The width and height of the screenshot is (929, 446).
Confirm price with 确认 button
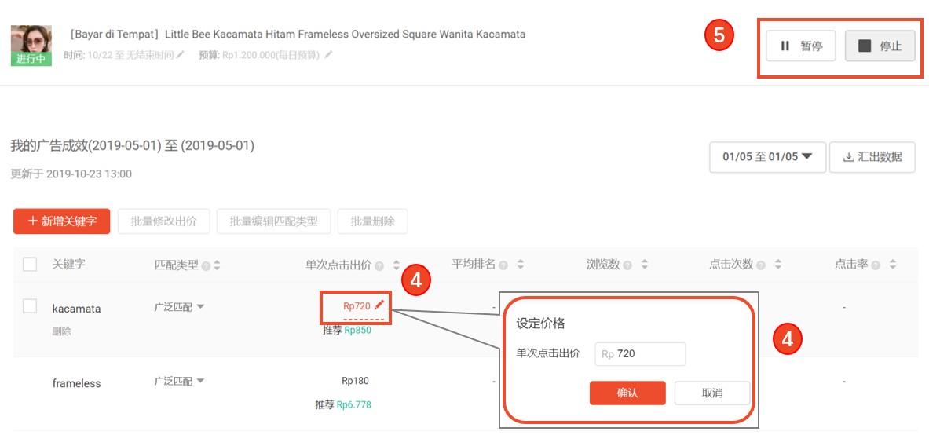[x=627, y=393]
